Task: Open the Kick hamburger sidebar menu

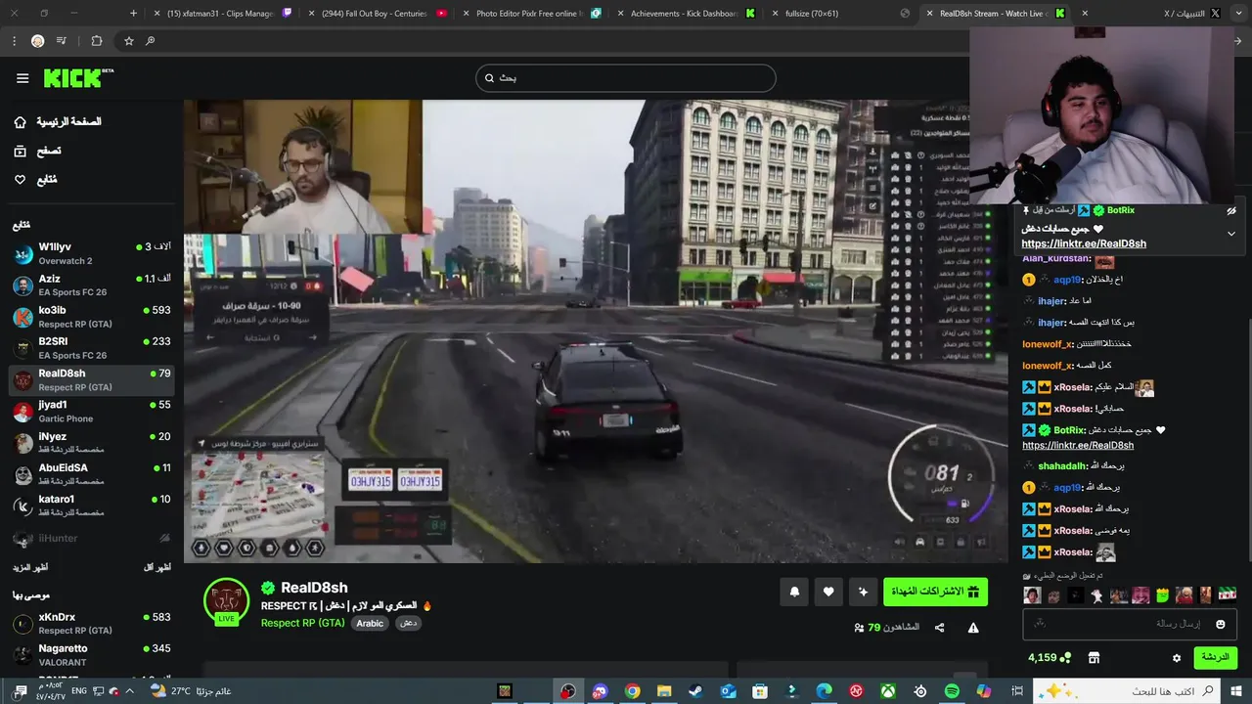Action: (x=22, y=78)
